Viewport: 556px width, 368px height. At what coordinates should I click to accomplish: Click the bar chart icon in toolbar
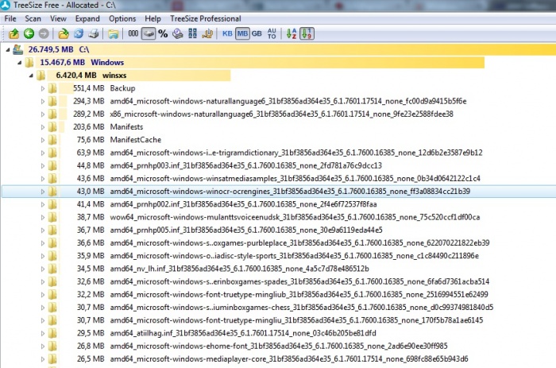[x=208, y=33]
